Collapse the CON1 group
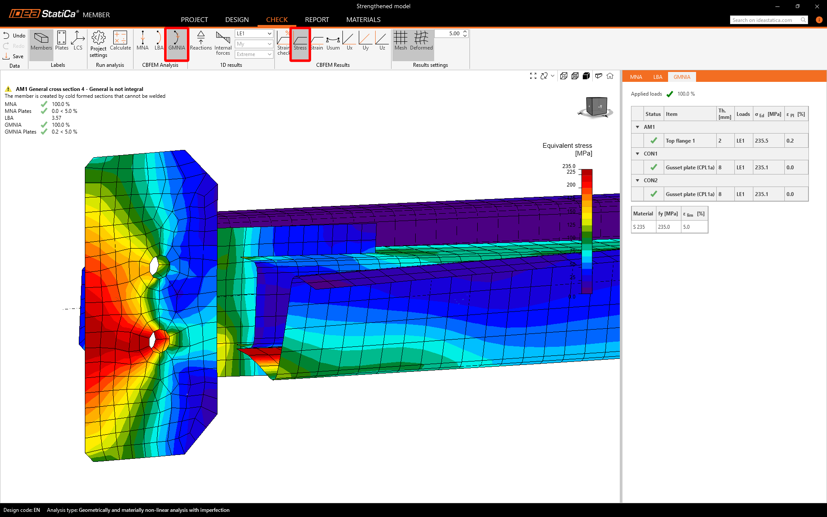Viewport: 827px width, 517px height. (x=638, y=154)
